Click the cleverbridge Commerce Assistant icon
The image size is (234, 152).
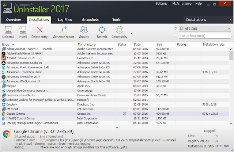tap(3, 91)
